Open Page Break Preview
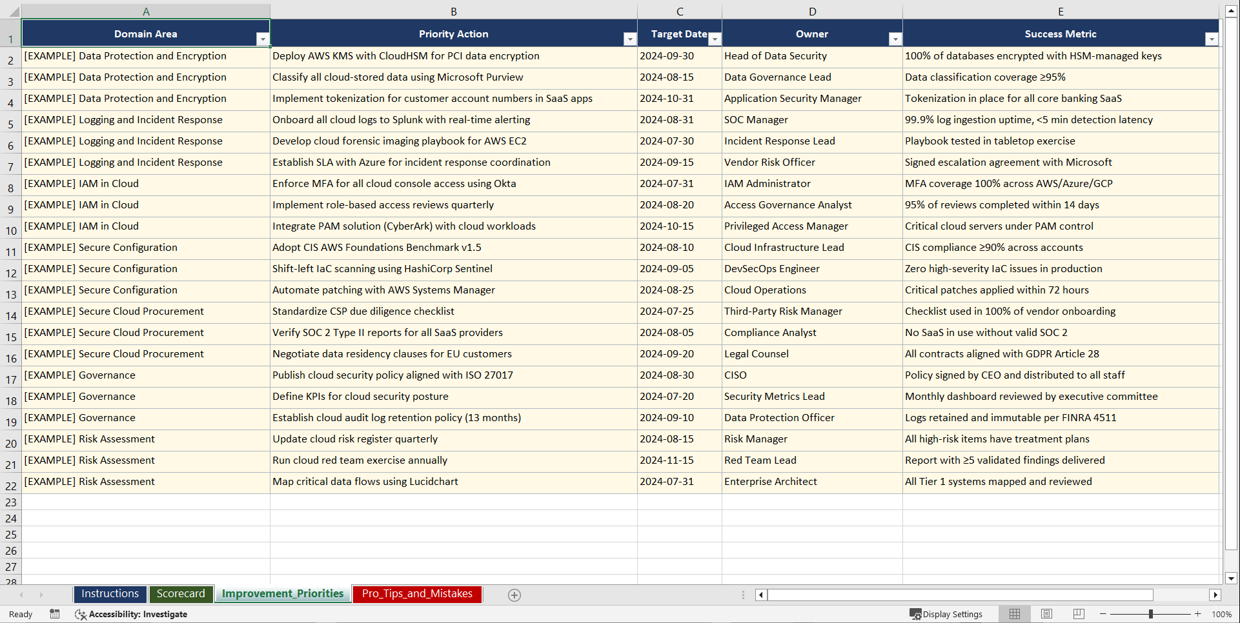The image size is (1240, 623). 1078,614
